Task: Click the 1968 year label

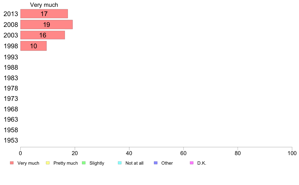Action: [11, 109]
